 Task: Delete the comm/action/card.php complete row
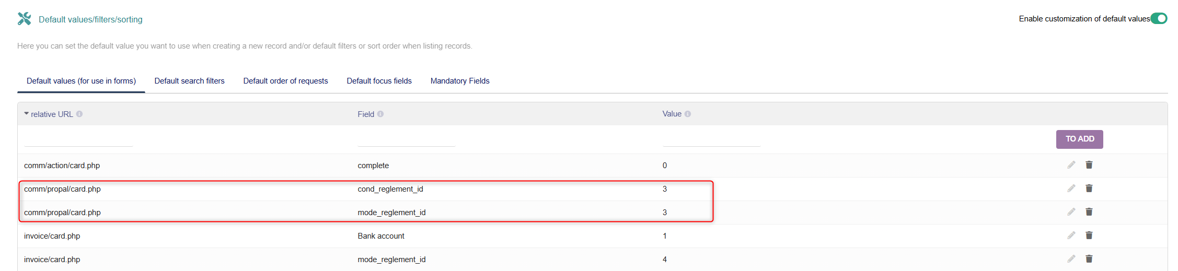click(1089, 165)
